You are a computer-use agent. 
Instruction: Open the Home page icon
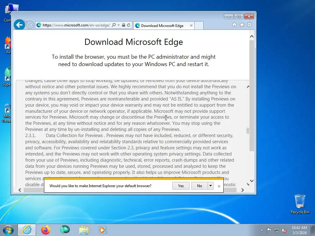[x=234, y=25]
